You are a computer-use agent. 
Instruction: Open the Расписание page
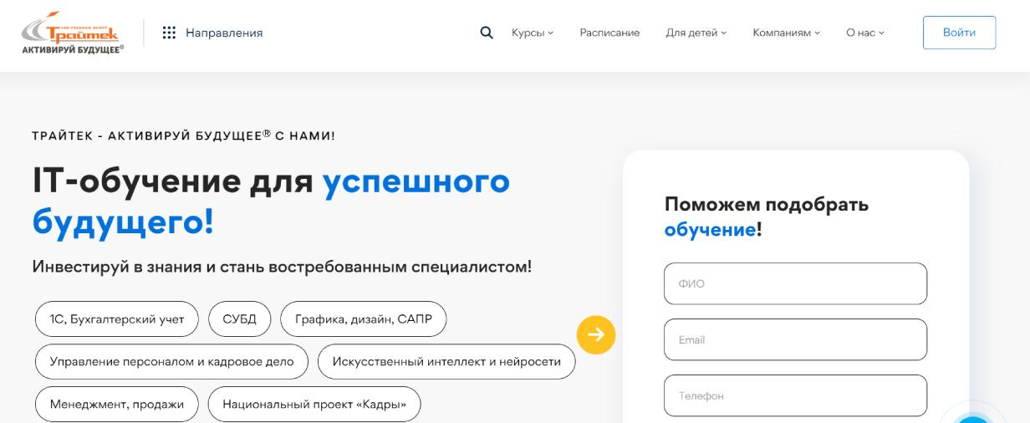(609, 33)
